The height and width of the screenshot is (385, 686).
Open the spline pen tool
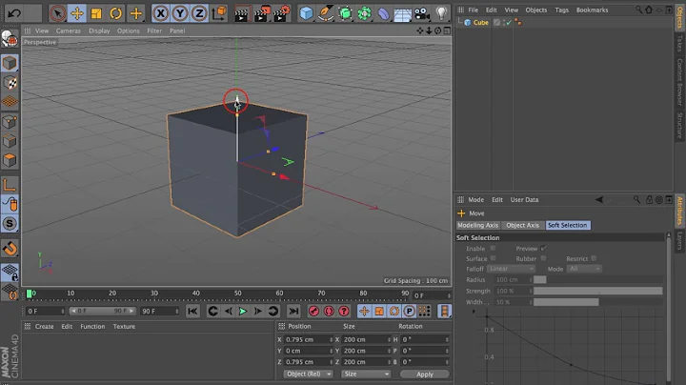326,13
